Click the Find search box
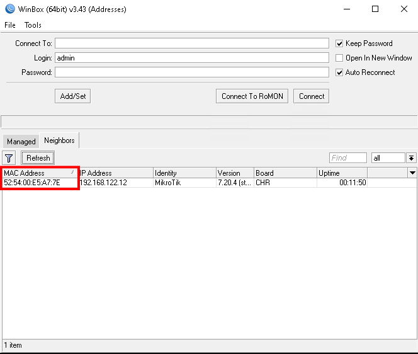This screenshot has width=418, height=354. [x=348, y=158]
